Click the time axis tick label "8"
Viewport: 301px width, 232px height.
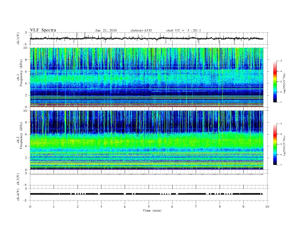(220, 207)
